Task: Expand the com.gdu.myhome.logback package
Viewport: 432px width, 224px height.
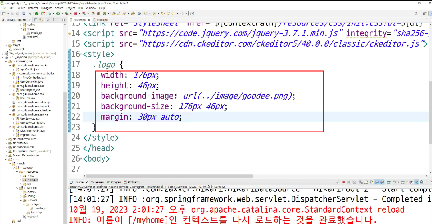Action: pos(10,106)
